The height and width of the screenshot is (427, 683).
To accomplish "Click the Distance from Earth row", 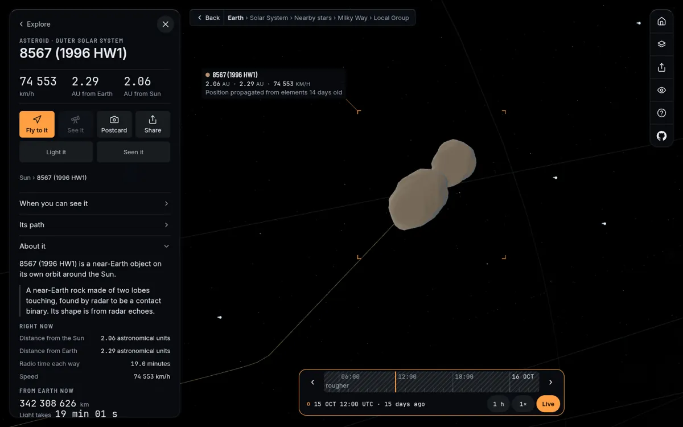I will click(94, 351).
